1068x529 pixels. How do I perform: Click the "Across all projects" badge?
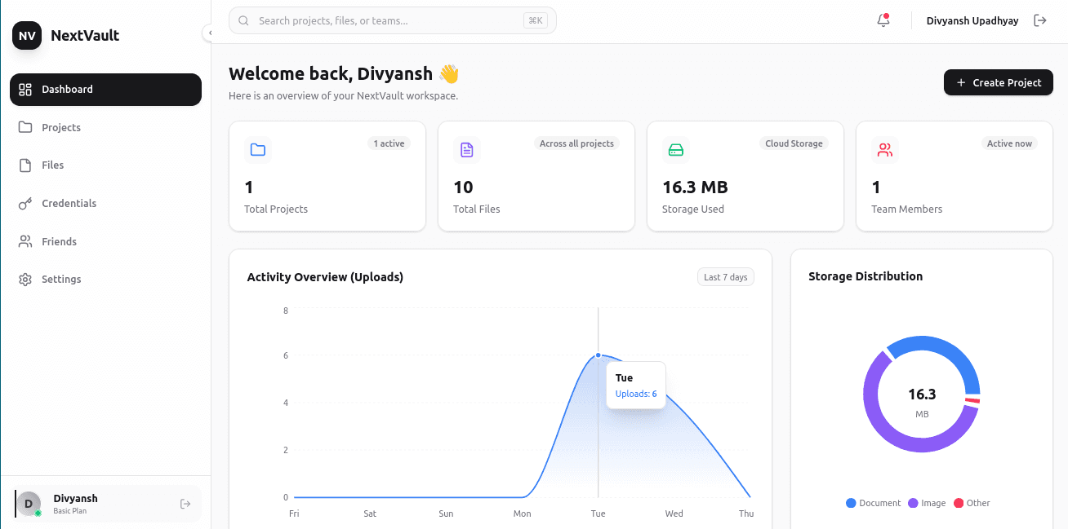[576, 143]
